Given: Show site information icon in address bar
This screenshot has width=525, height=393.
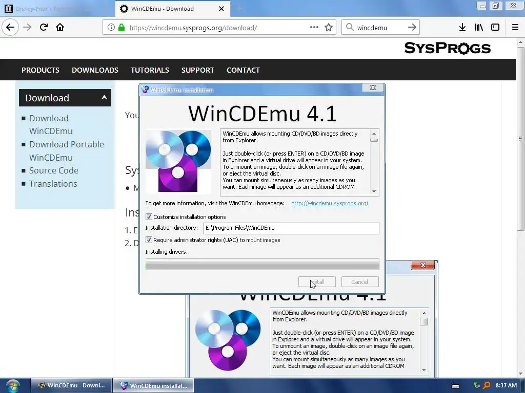Looking at the screenshot, I should [111, 28].
